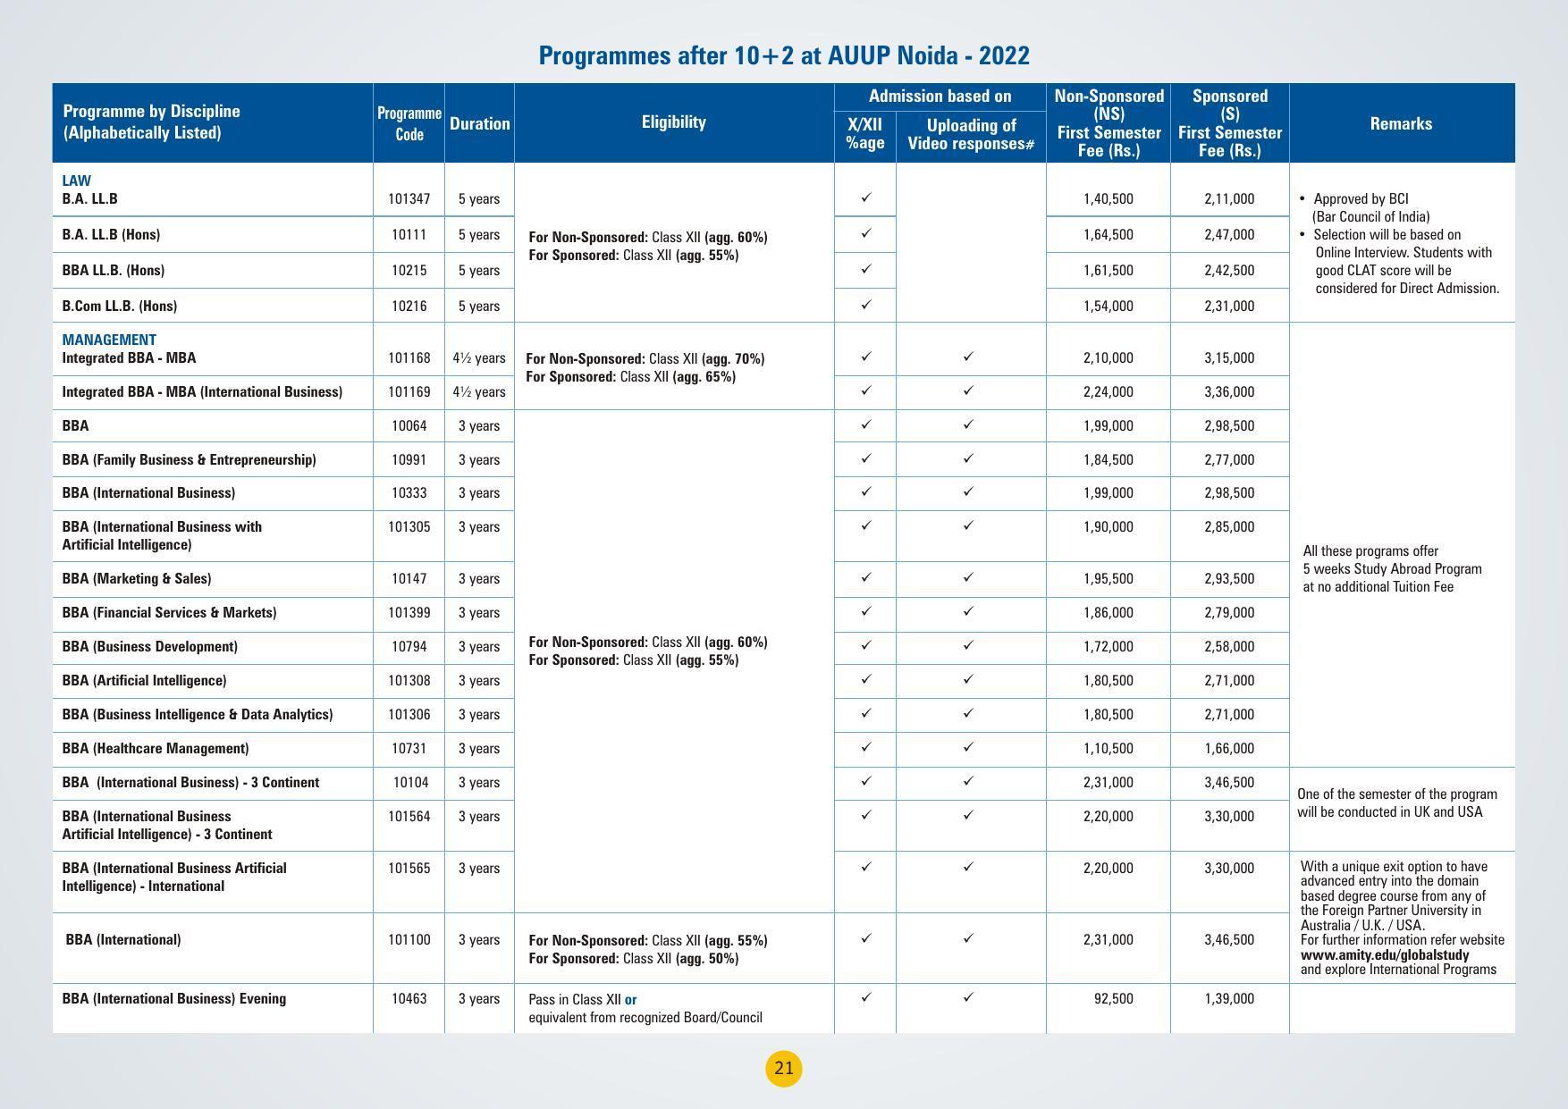Viewport: 1568px width, 1109px height.
Task: Select 'BBA (Business Intelligence & Data Analytics)' row
Action: click(198, 714)
